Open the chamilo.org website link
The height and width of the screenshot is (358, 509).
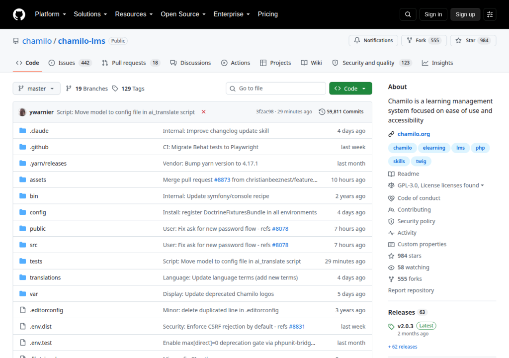414,134
